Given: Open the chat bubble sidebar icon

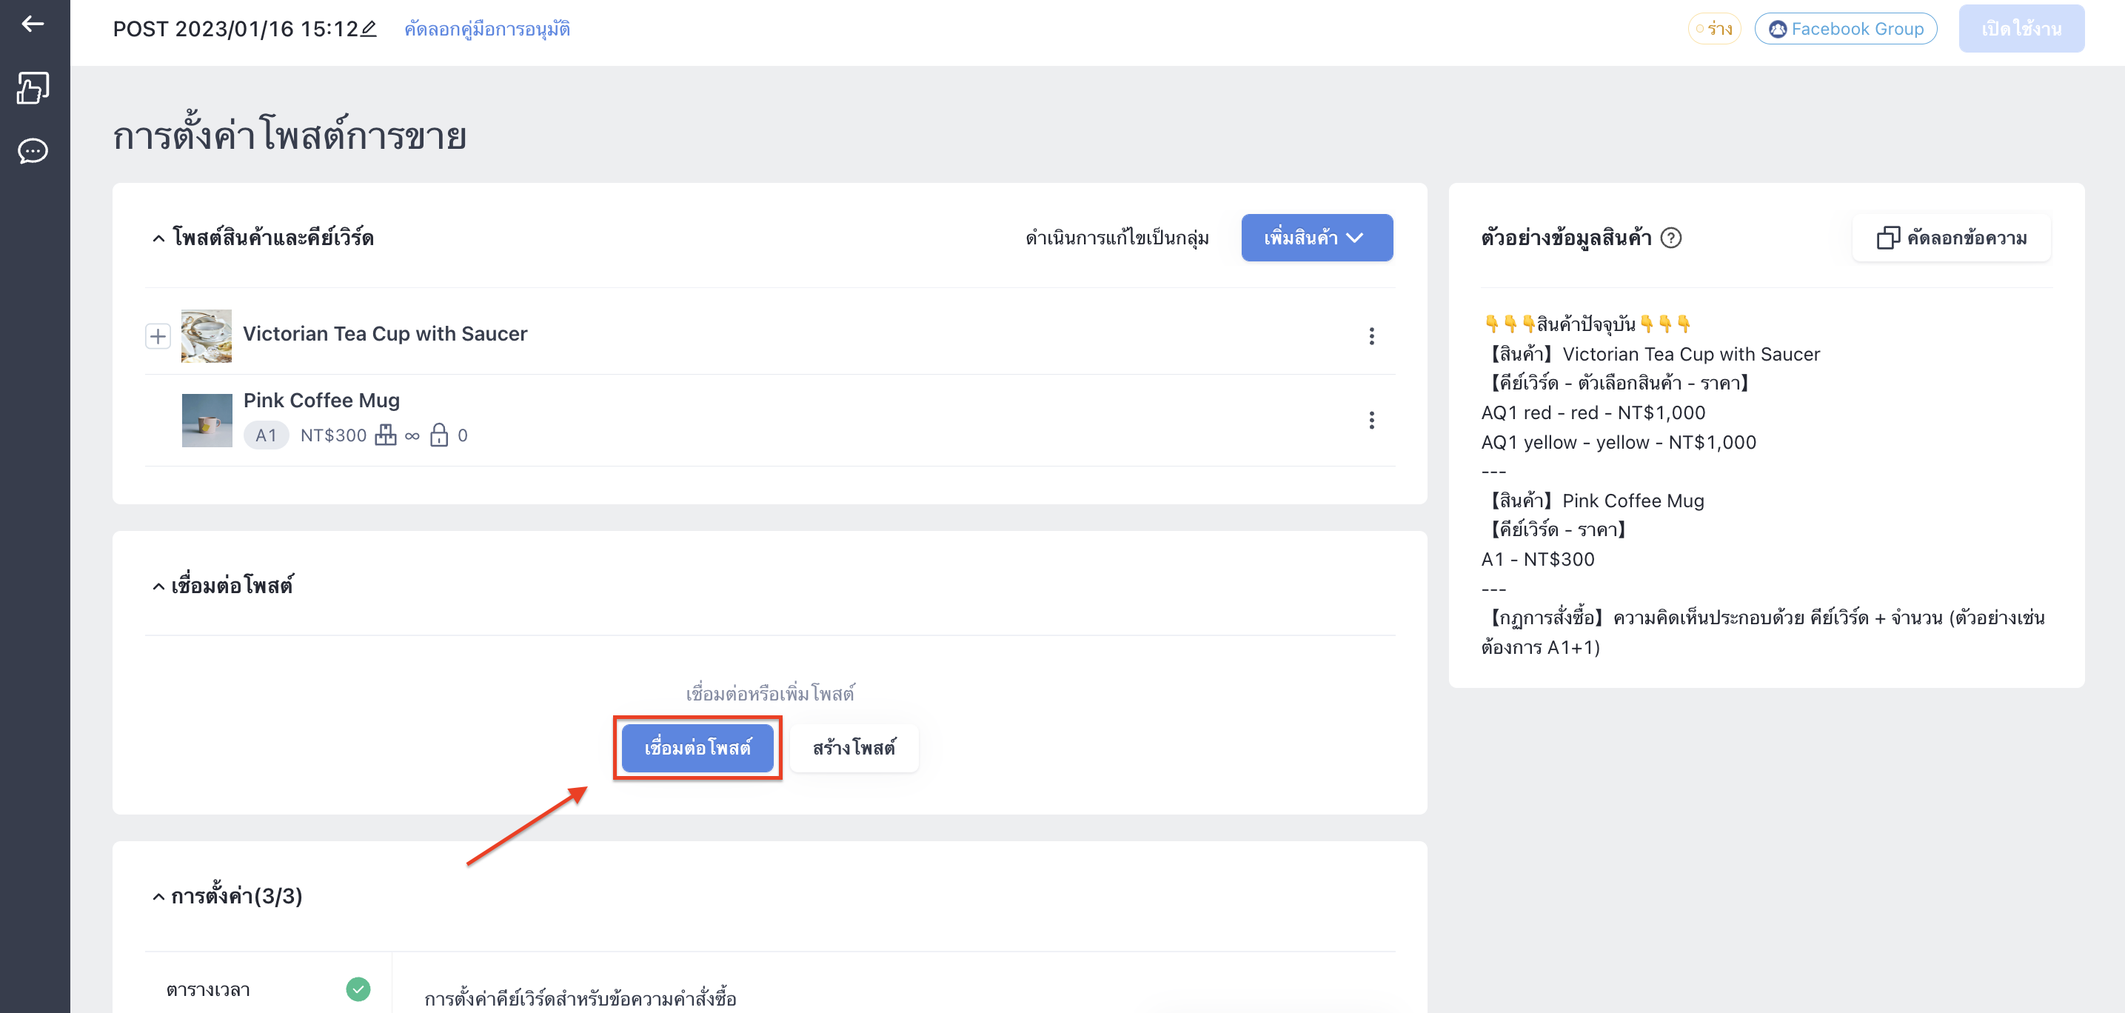Looking at the screenshot, I should click(33, 151).
